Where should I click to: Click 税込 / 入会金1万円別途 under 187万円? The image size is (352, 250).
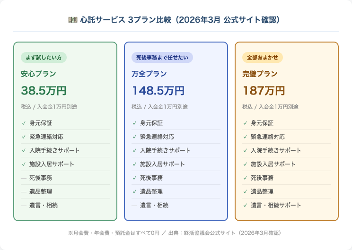click(270, 107)
